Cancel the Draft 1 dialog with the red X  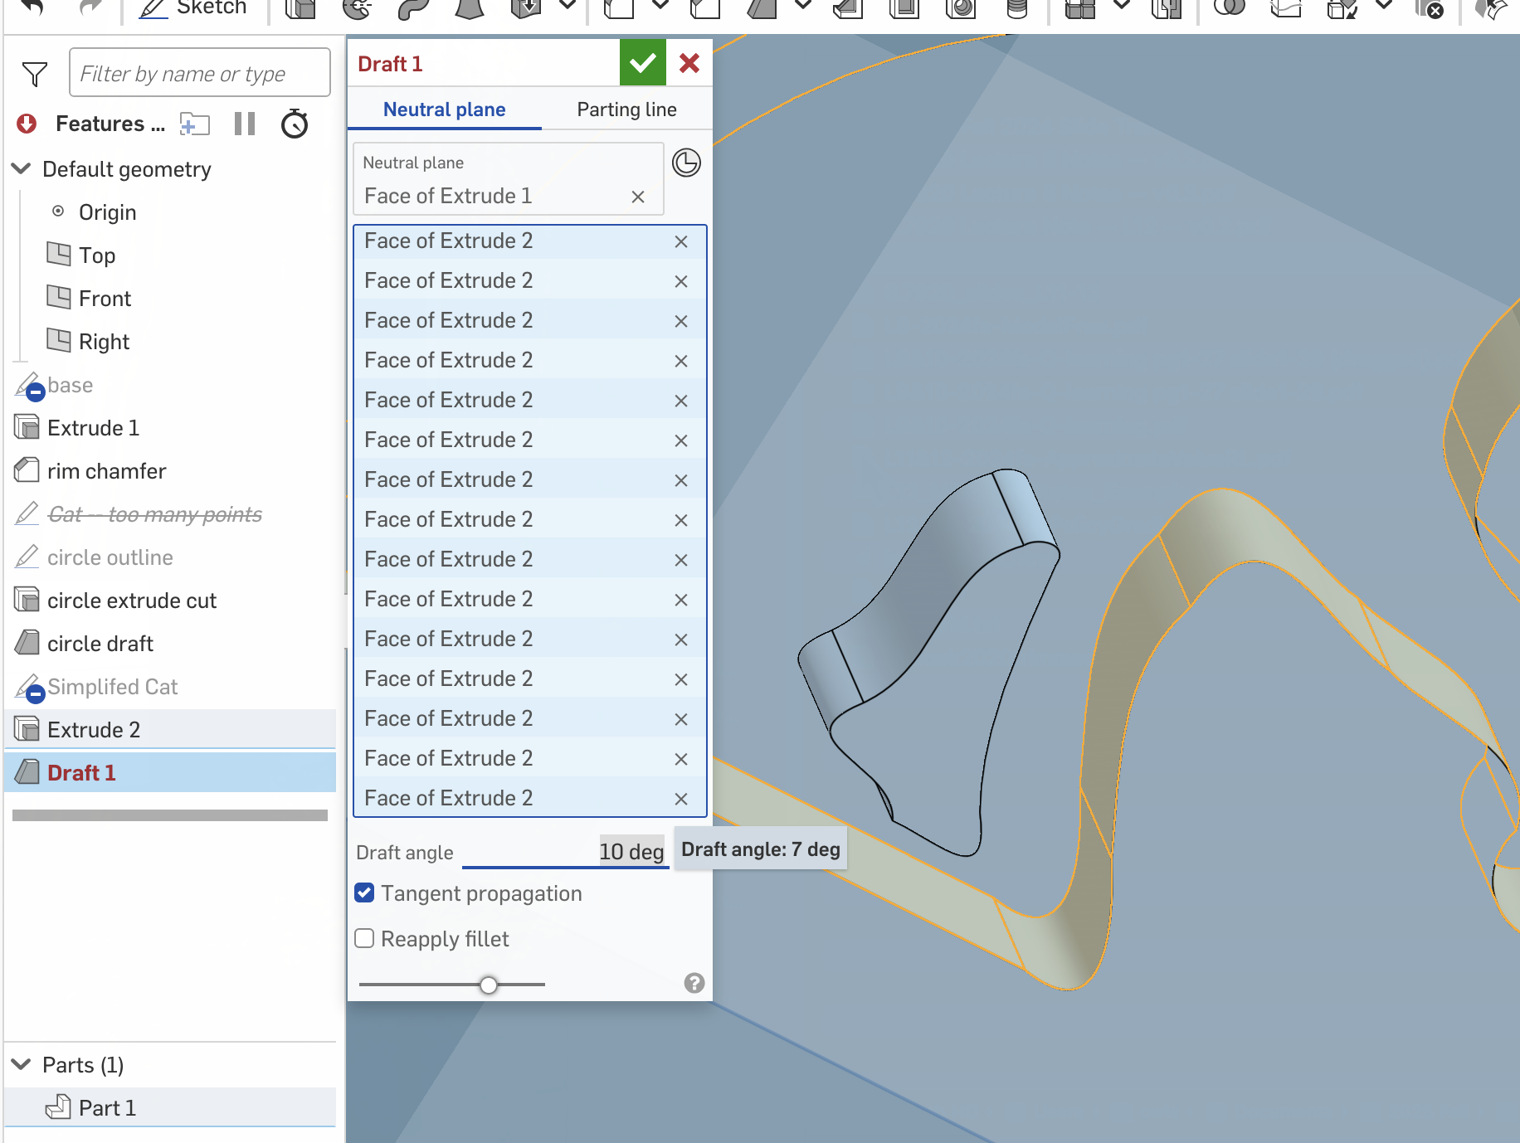[x=689, y=63]
